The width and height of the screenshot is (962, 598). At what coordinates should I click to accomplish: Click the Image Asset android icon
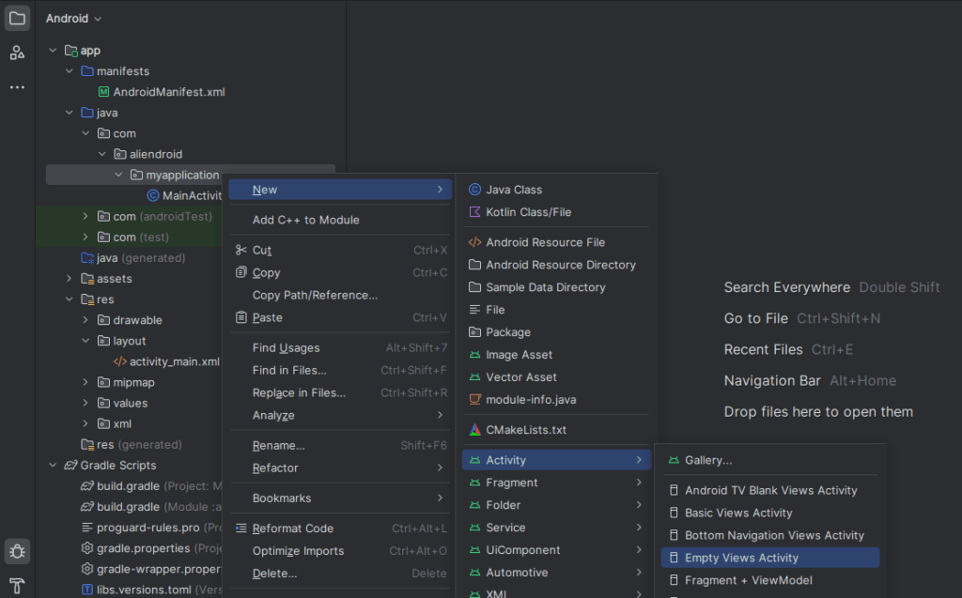click(474, 355)
